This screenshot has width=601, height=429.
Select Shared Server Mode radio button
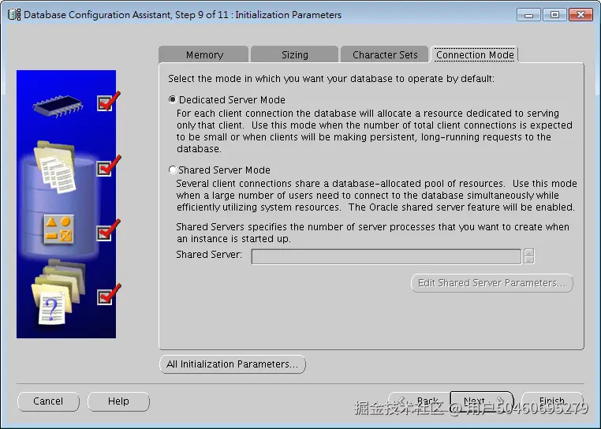173,170
